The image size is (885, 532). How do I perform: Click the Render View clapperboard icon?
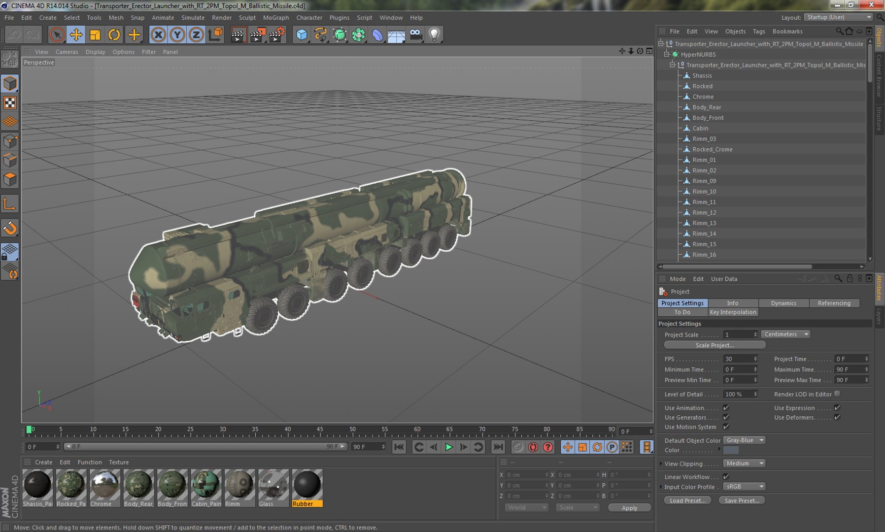pos(238,34)
